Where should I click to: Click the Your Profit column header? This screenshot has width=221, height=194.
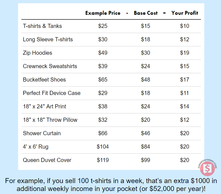[185, 13]
